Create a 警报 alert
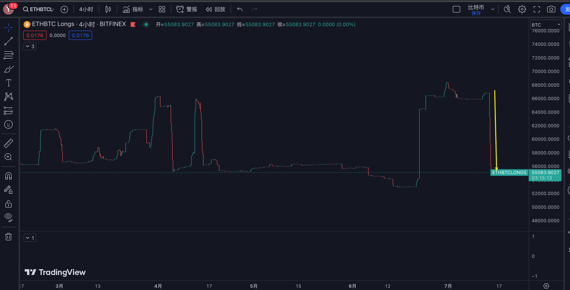 click(x=187, y=9)
